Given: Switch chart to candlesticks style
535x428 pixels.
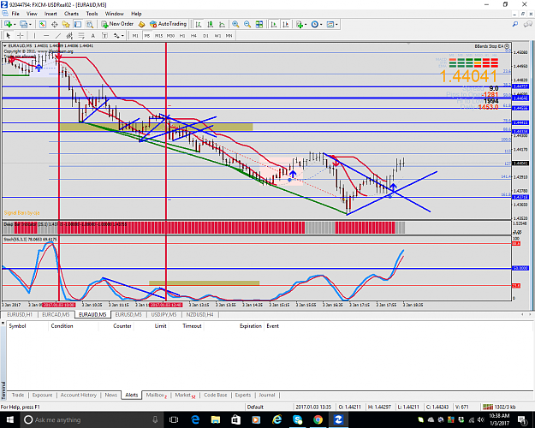Looking at the screenshot, I should pos(211,24).
